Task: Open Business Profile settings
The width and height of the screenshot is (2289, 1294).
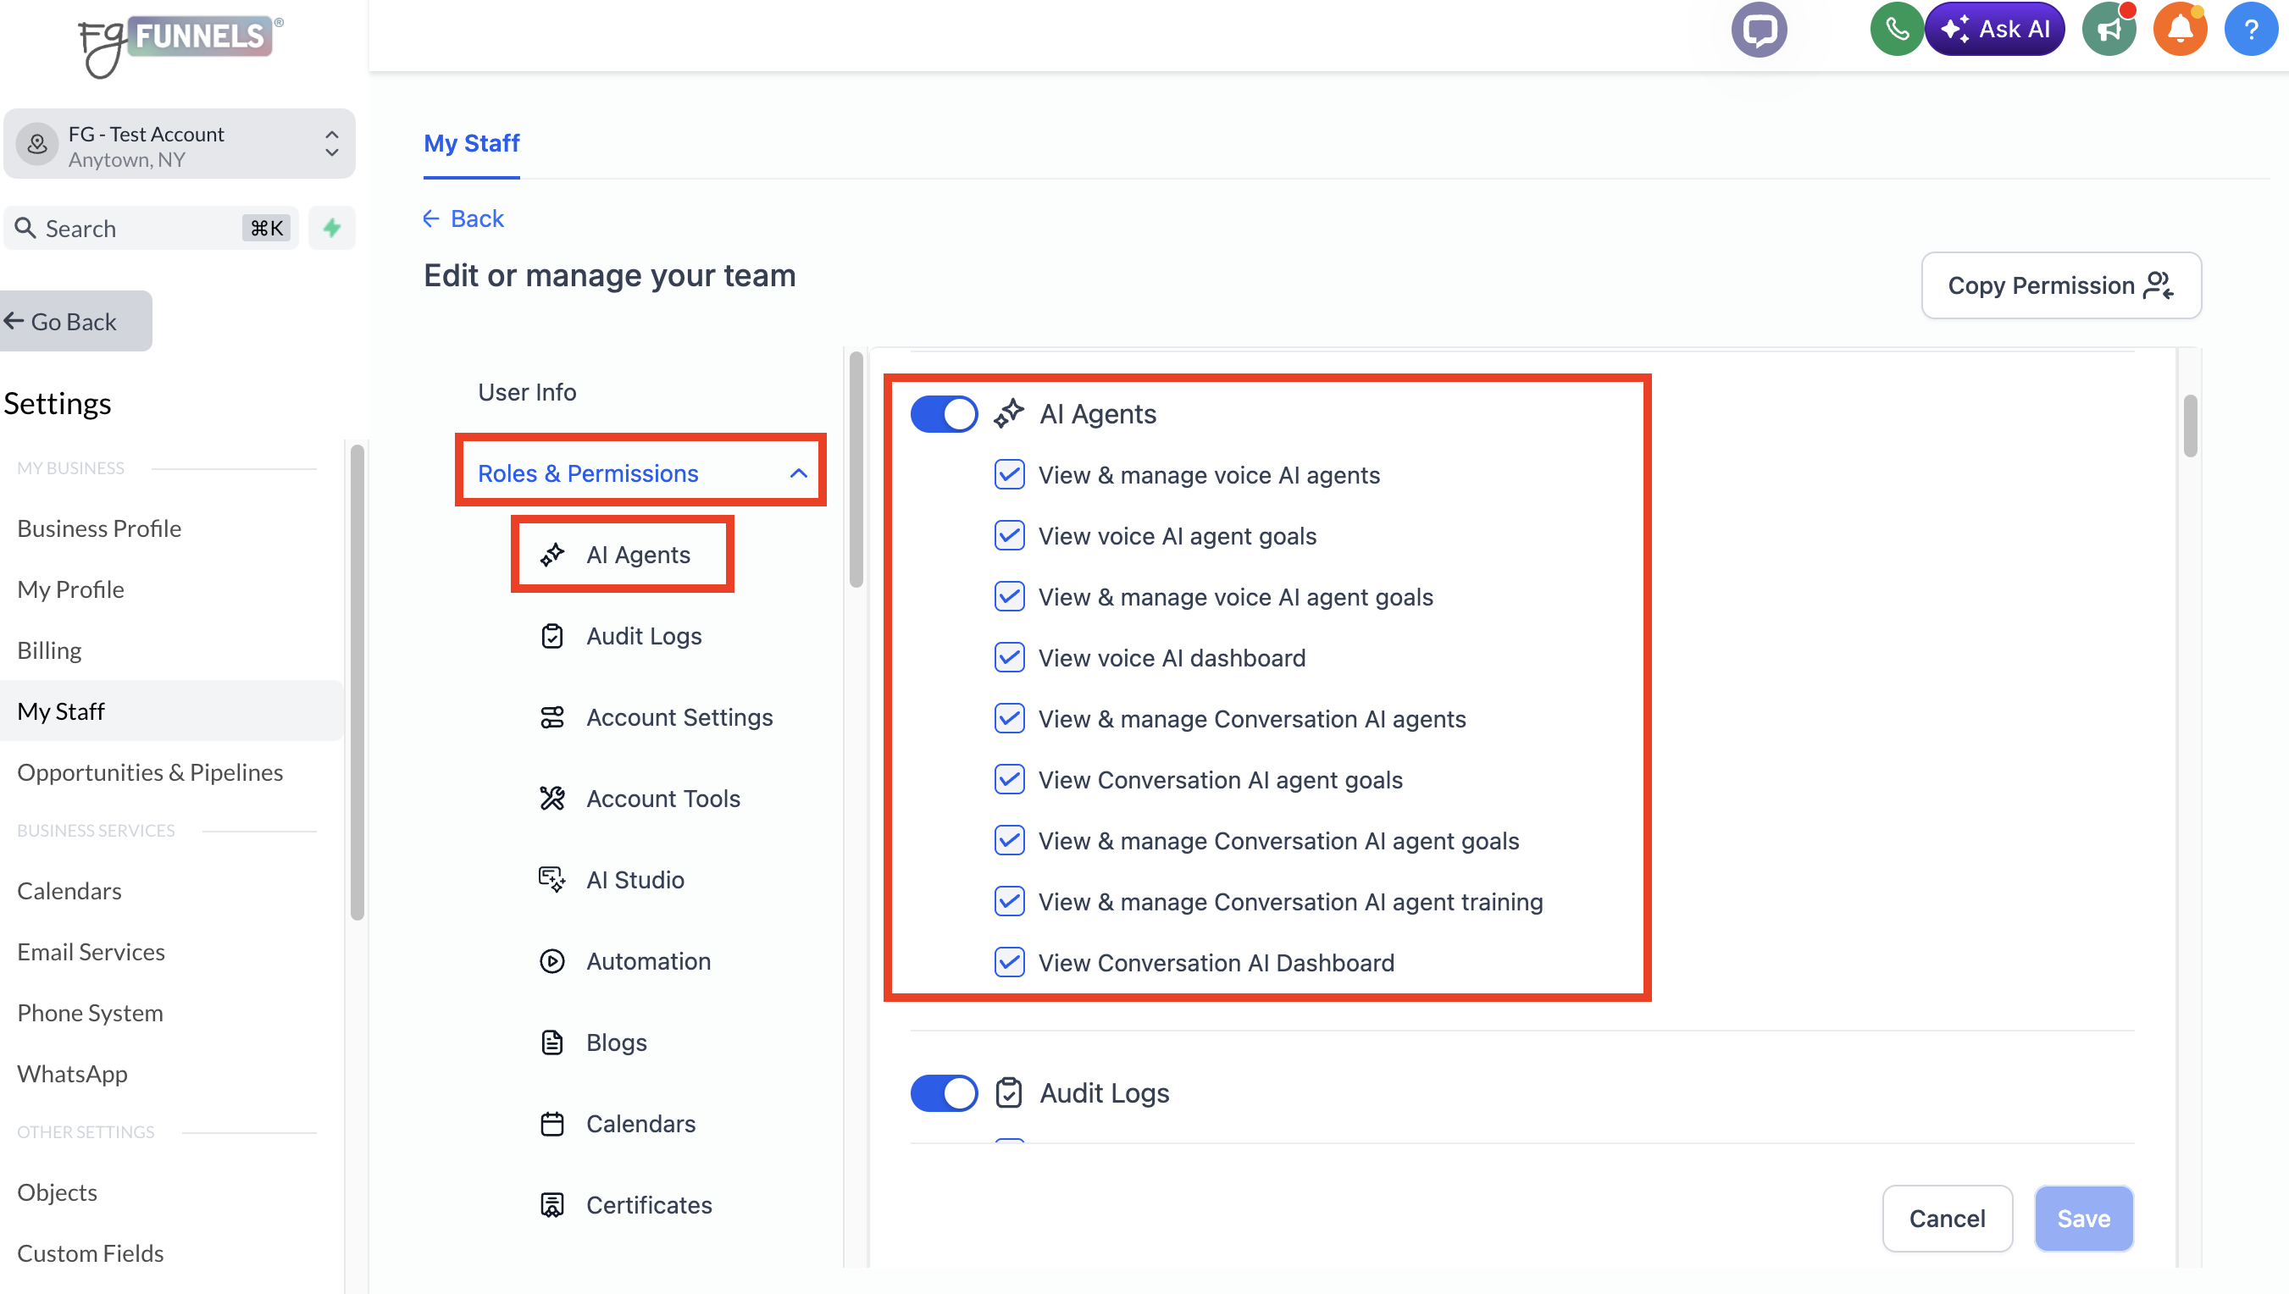Action: tap(100, 528)
